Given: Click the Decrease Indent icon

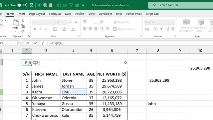Looking at the screenshot, I should (x=102, y=29).
